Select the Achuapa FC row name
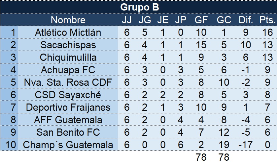 point(68,70)
